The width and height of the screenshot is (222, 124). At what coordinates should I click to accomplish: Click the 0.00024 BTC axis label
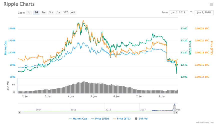click(x=202, y=29)
